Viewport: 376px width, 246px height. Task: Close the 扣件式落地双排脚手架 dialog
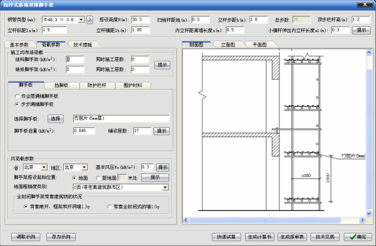click(x=365, y=4)
